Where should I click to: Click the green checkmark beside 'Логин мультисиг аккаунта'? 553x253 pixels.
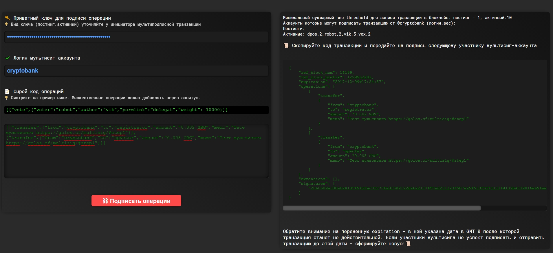click(x=8, y=58)
